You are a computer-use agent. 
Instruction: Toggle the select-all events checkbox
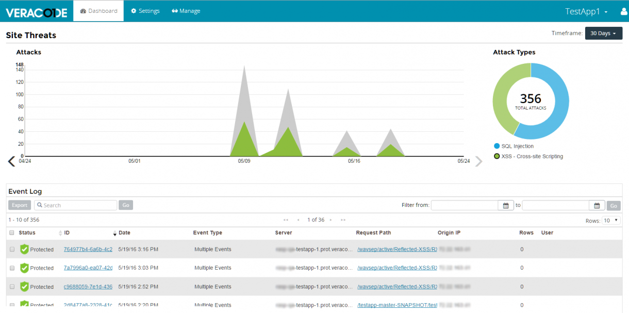pyautogui.click(x=12, y=233)
